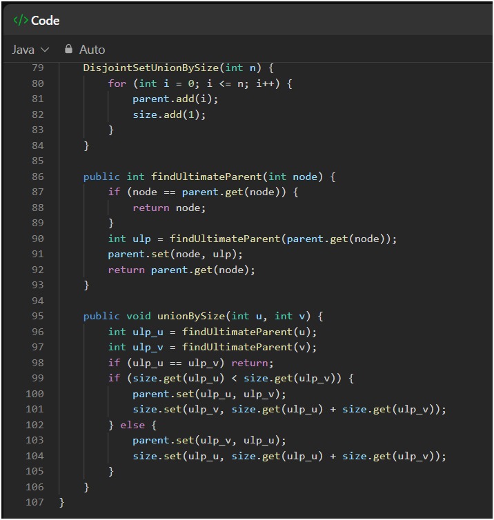The height and width of the screenshot is (520, 494).
Task: Click 'findUltimateParent' in line 86 declaration
Action: pyautogui.click(x=206, y=177)
